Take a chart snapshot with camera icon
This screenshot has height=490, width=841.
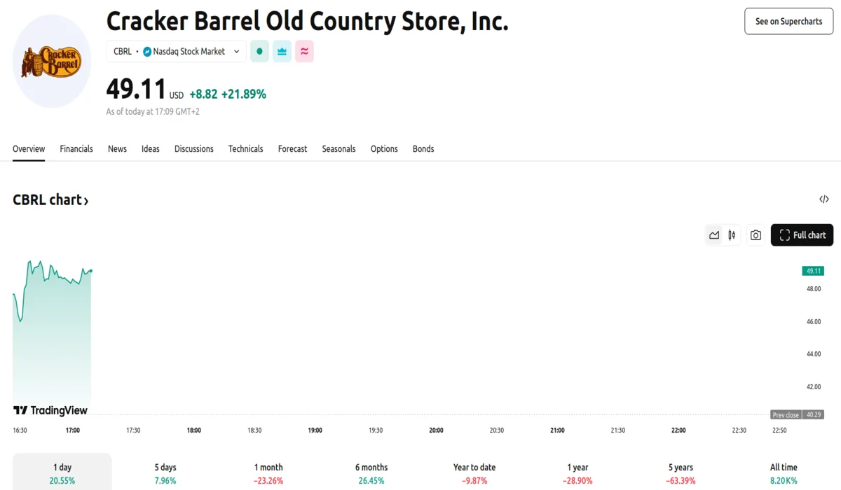(x=755, y=235)
